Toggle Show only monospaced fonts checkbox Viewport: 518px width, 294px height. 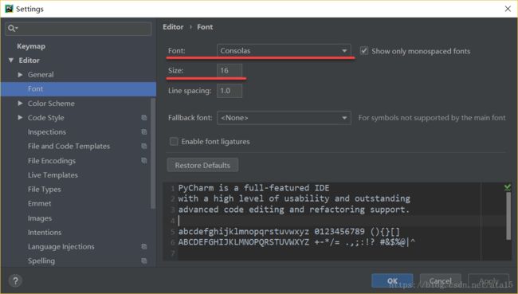[363, 51]
